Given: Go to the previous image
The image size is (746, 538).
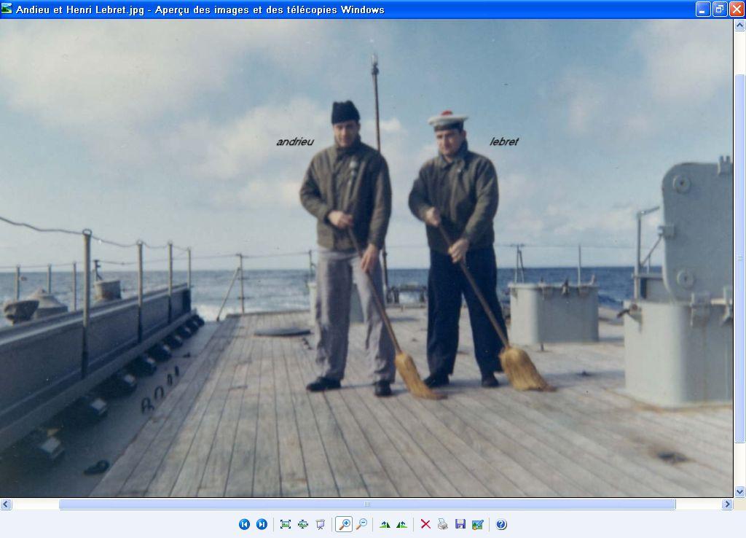Looking at the screenshot, I should coord(245,524).
